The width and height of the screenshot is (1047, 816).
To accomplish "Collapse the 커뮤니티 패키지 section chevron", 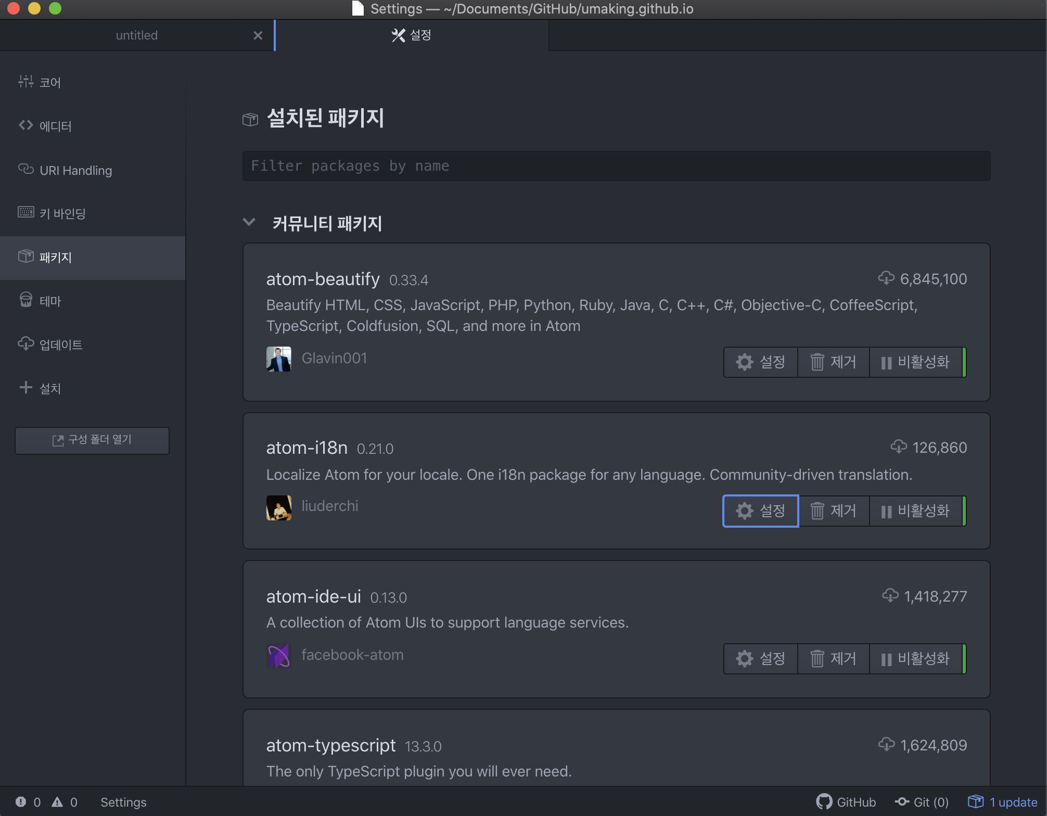I will pos(249,222).
